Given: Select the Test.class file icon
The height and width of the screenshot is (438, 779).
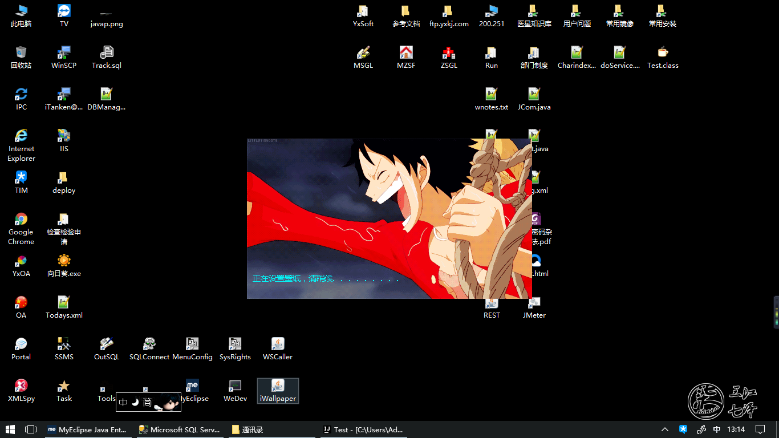Looking at the screenshot, I should coord(663,58).
